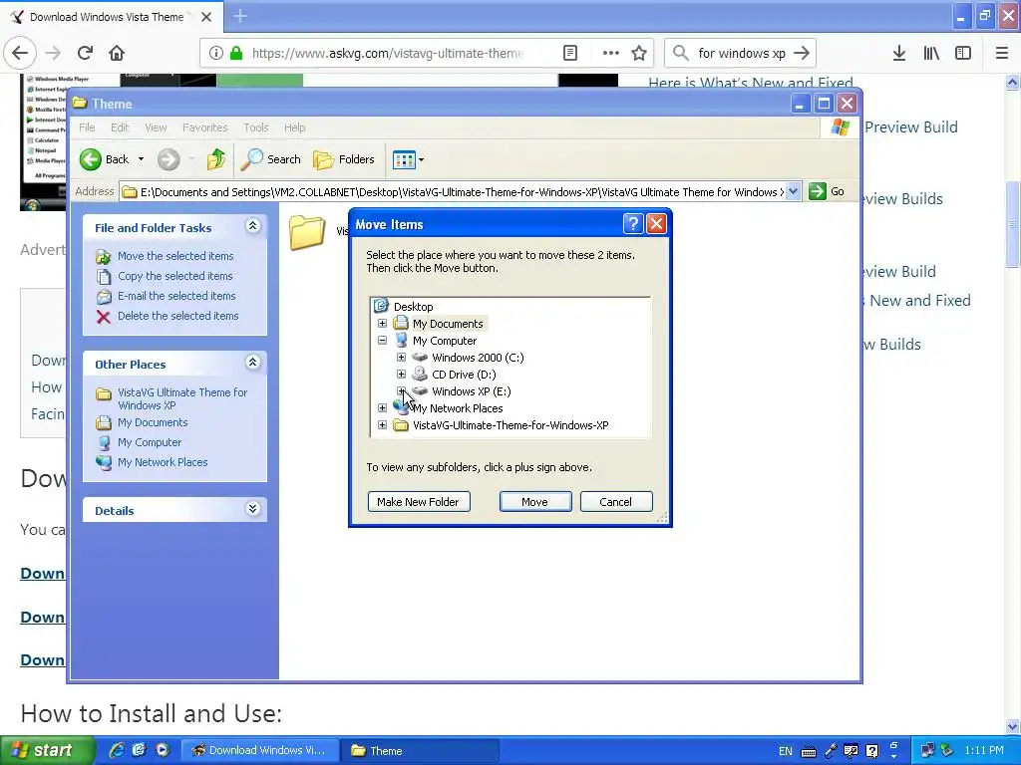Expand My Documents tree node
This screenshot has width=1021, height=765.
click(x=382, y=324)
